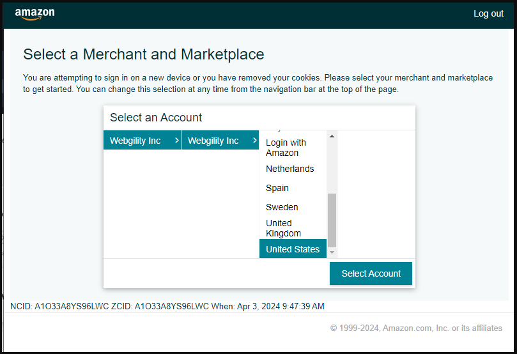Image resolution: width=517 pixels, height=354 pixels.
Task: Choose Sweden marketplace
Action: pyautogui.click(x=293, y=207)
